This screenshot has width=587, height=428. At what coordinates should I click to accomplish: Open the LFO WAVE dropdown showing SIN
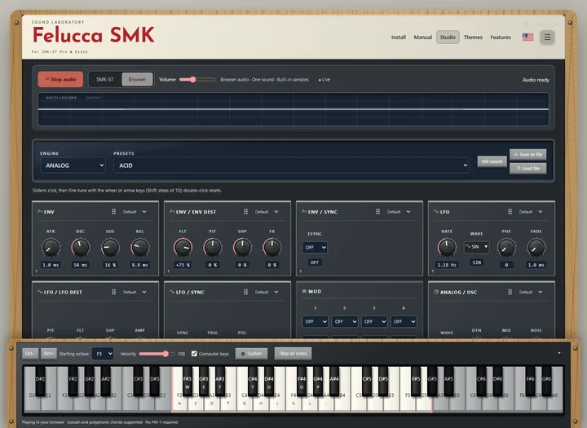pos(477,246)
